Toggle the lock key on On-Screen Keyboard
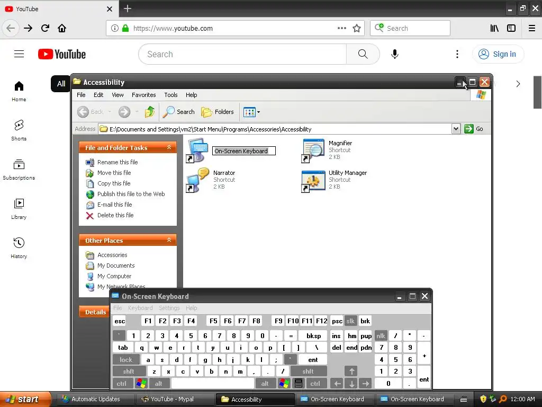Image resolution: width=542 pixels, height=407 pixels. point(126,360)
